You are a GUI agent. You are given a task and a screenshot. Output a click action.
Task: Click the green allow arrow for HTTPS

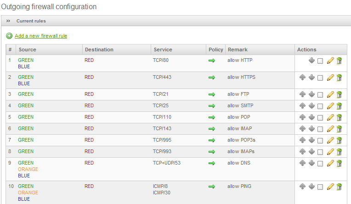click(212, 77)
